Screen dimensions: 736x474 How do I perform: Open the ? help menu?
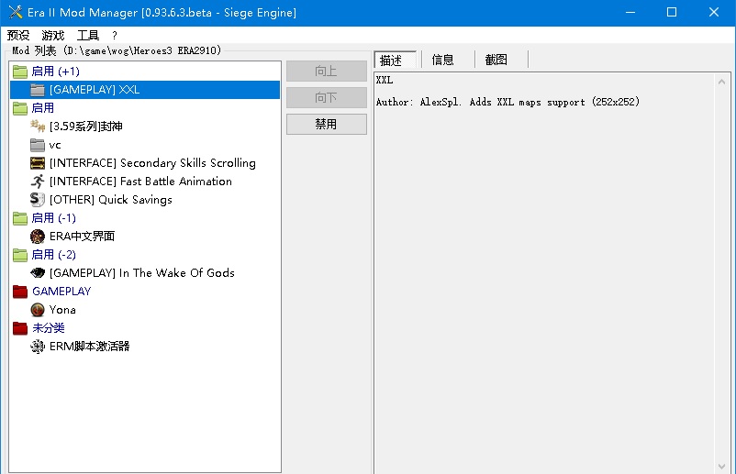pos(115,36)
